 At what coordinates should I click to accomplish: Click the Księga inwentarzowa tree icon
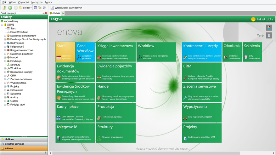(x=8, y=50)
